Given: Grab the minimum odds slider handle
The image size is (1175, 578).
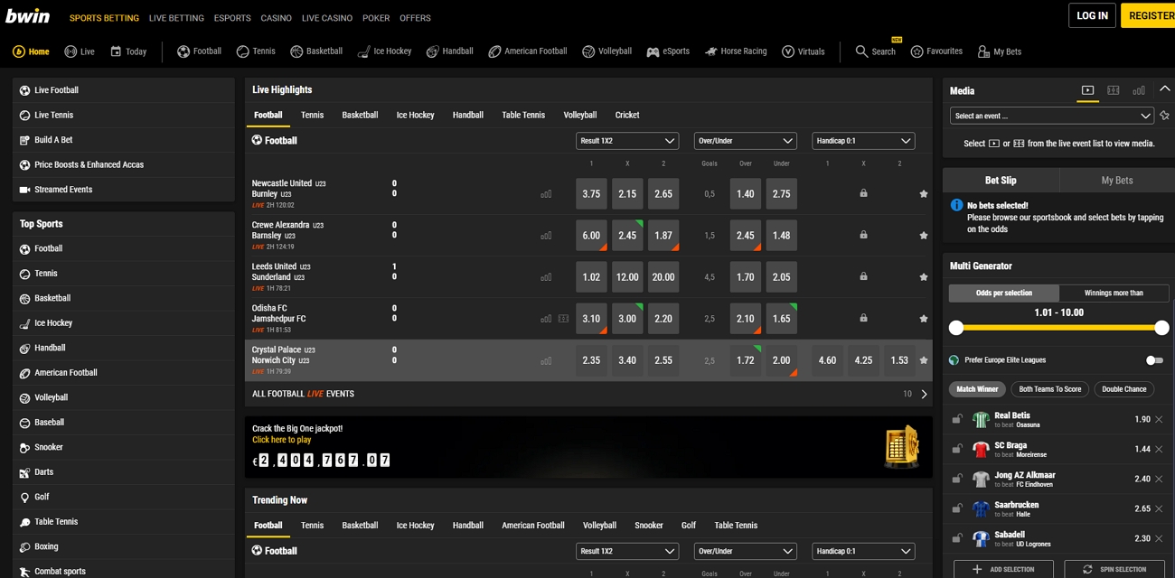Looking at the screenshot, I should tap(956, 328).
